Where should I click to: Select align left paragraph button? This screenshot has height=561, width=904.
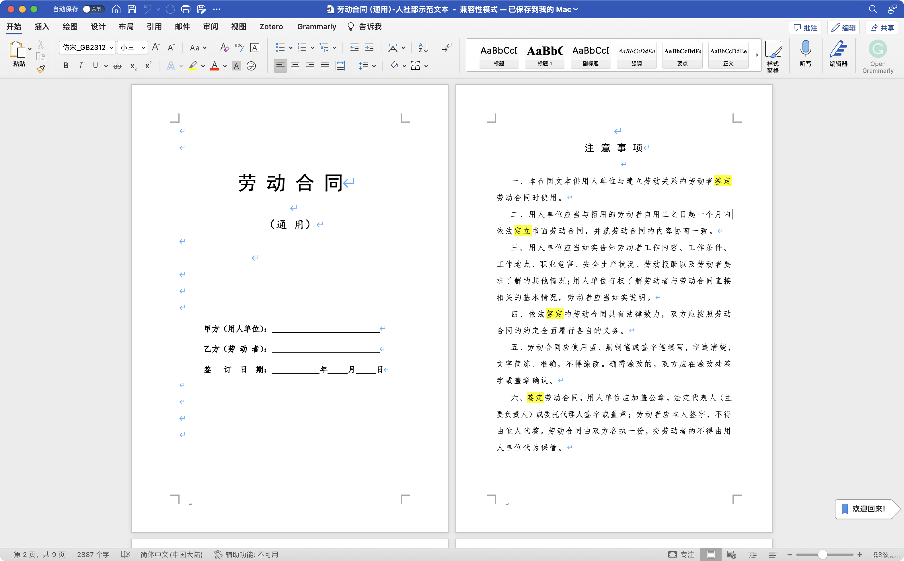tap(280, 66)
